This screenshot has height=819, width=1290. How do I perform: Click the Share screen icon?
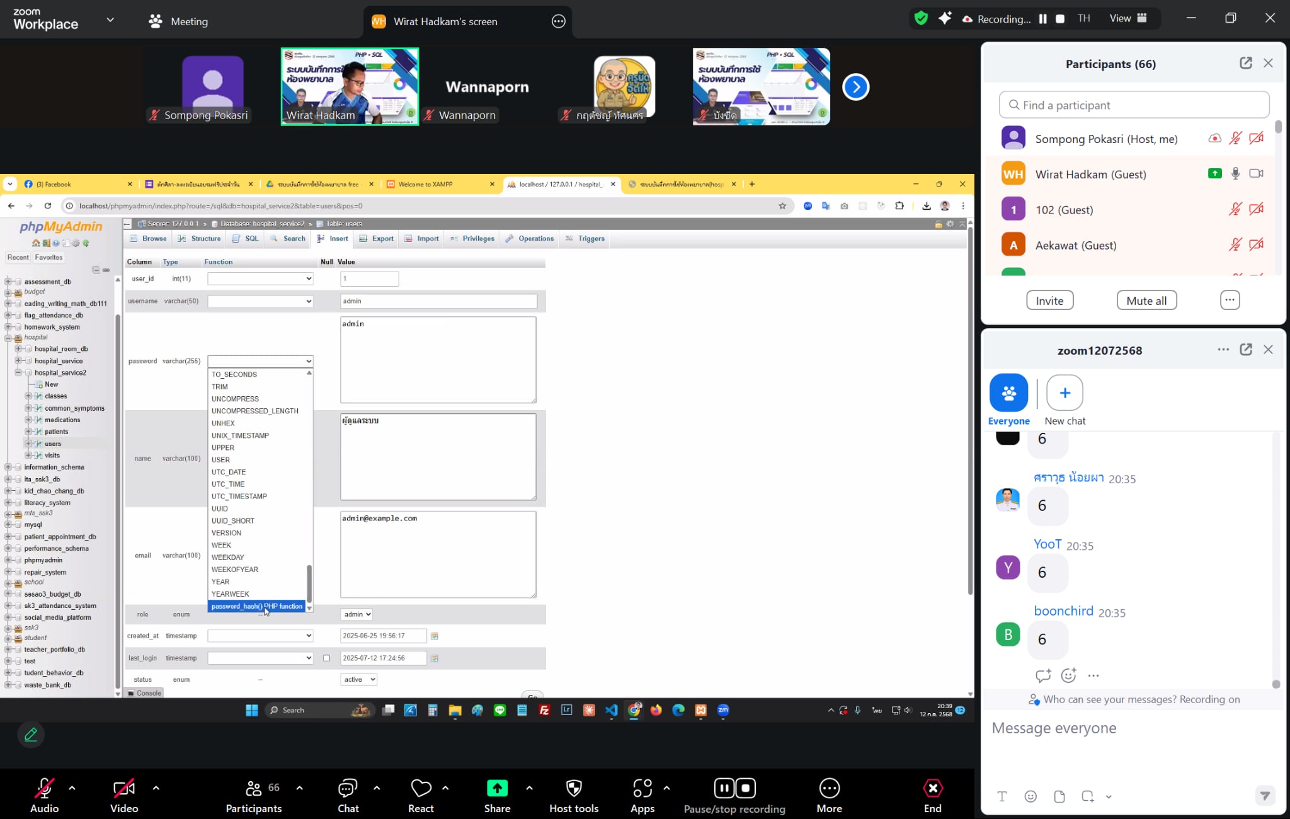pyautogui.click(x=497, y=788)
